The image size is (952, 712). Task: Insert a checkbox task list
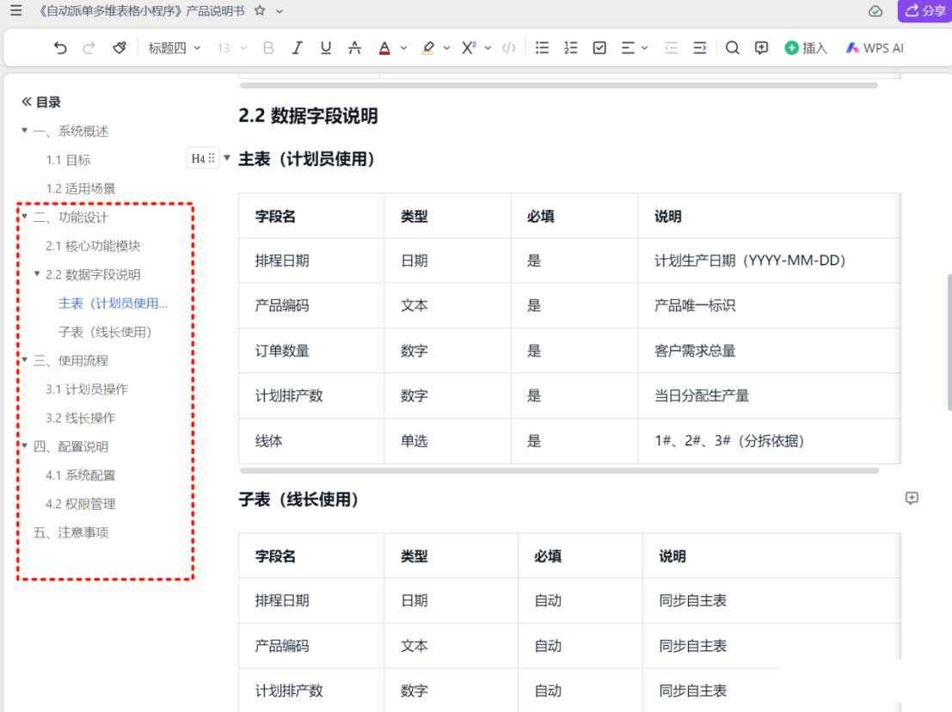click(x=599, y=48)
